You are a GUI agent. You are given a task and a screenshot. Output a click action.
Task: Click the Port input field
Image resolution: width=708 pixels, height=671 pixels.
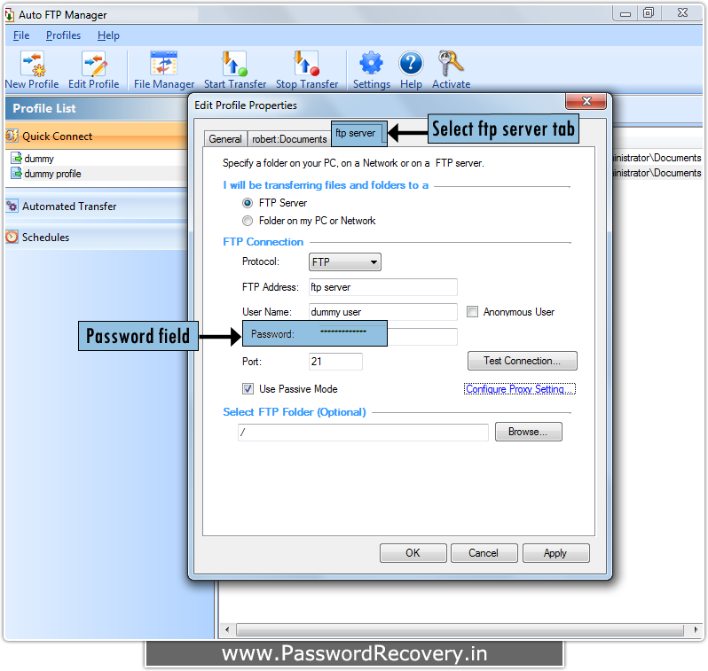pos(335,362)
